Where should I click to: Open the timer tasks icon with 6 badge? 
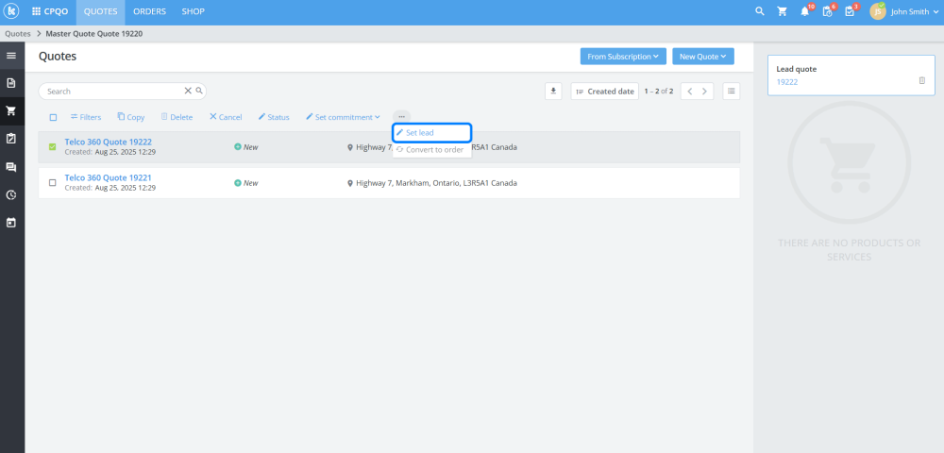[828, 11]
